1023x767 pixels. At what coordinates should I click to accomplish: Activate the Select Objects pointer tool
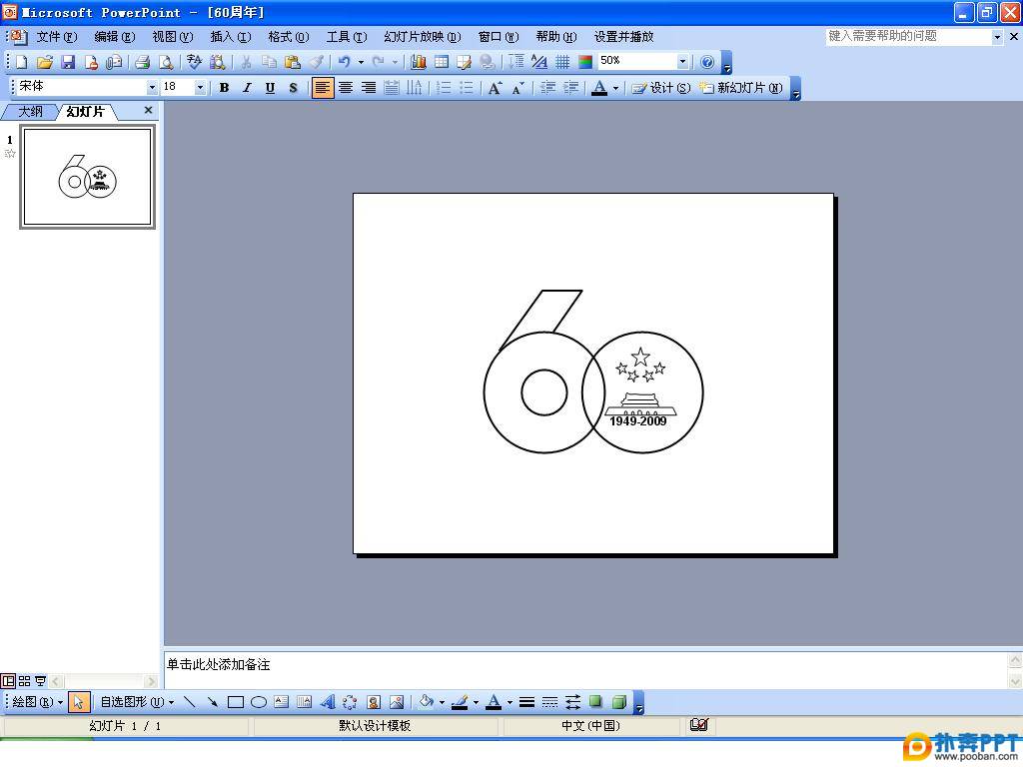(78, 702)
